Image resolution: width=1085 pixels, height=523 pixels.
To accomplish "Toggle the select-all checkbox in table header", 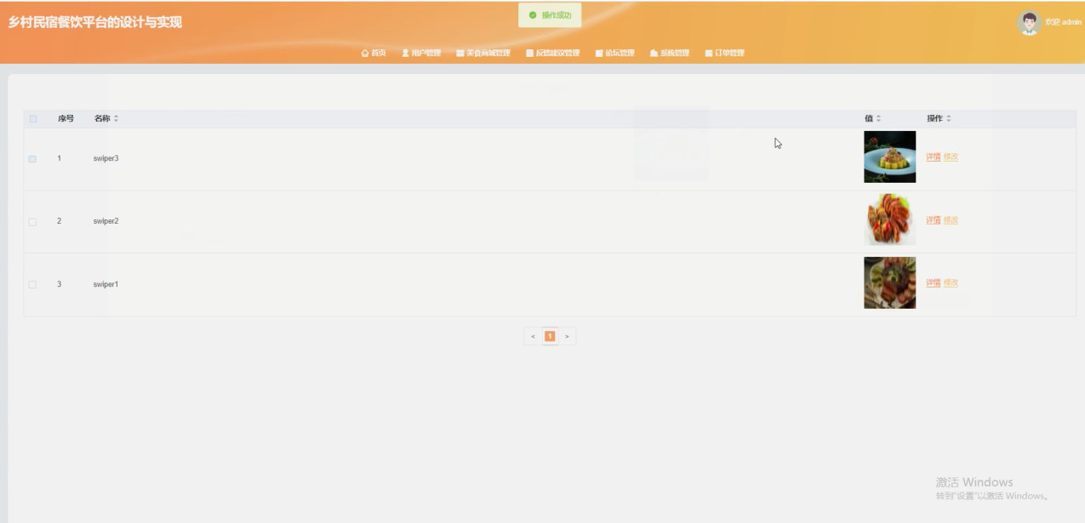I will point(33,119).
